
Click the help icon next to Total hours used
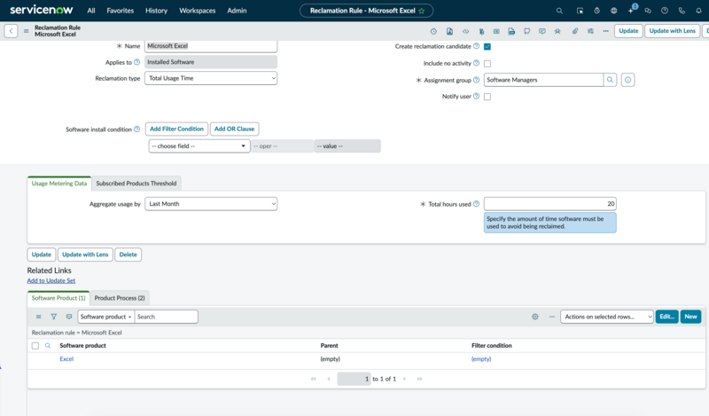476,204
